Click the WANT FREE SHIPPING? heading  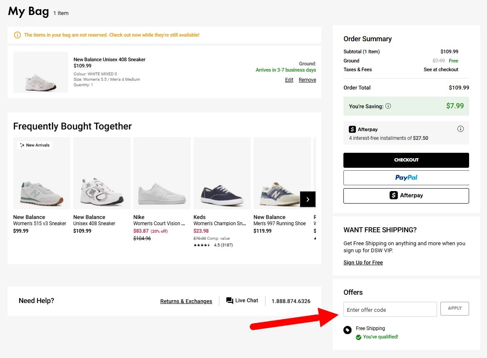click(380, 230)
